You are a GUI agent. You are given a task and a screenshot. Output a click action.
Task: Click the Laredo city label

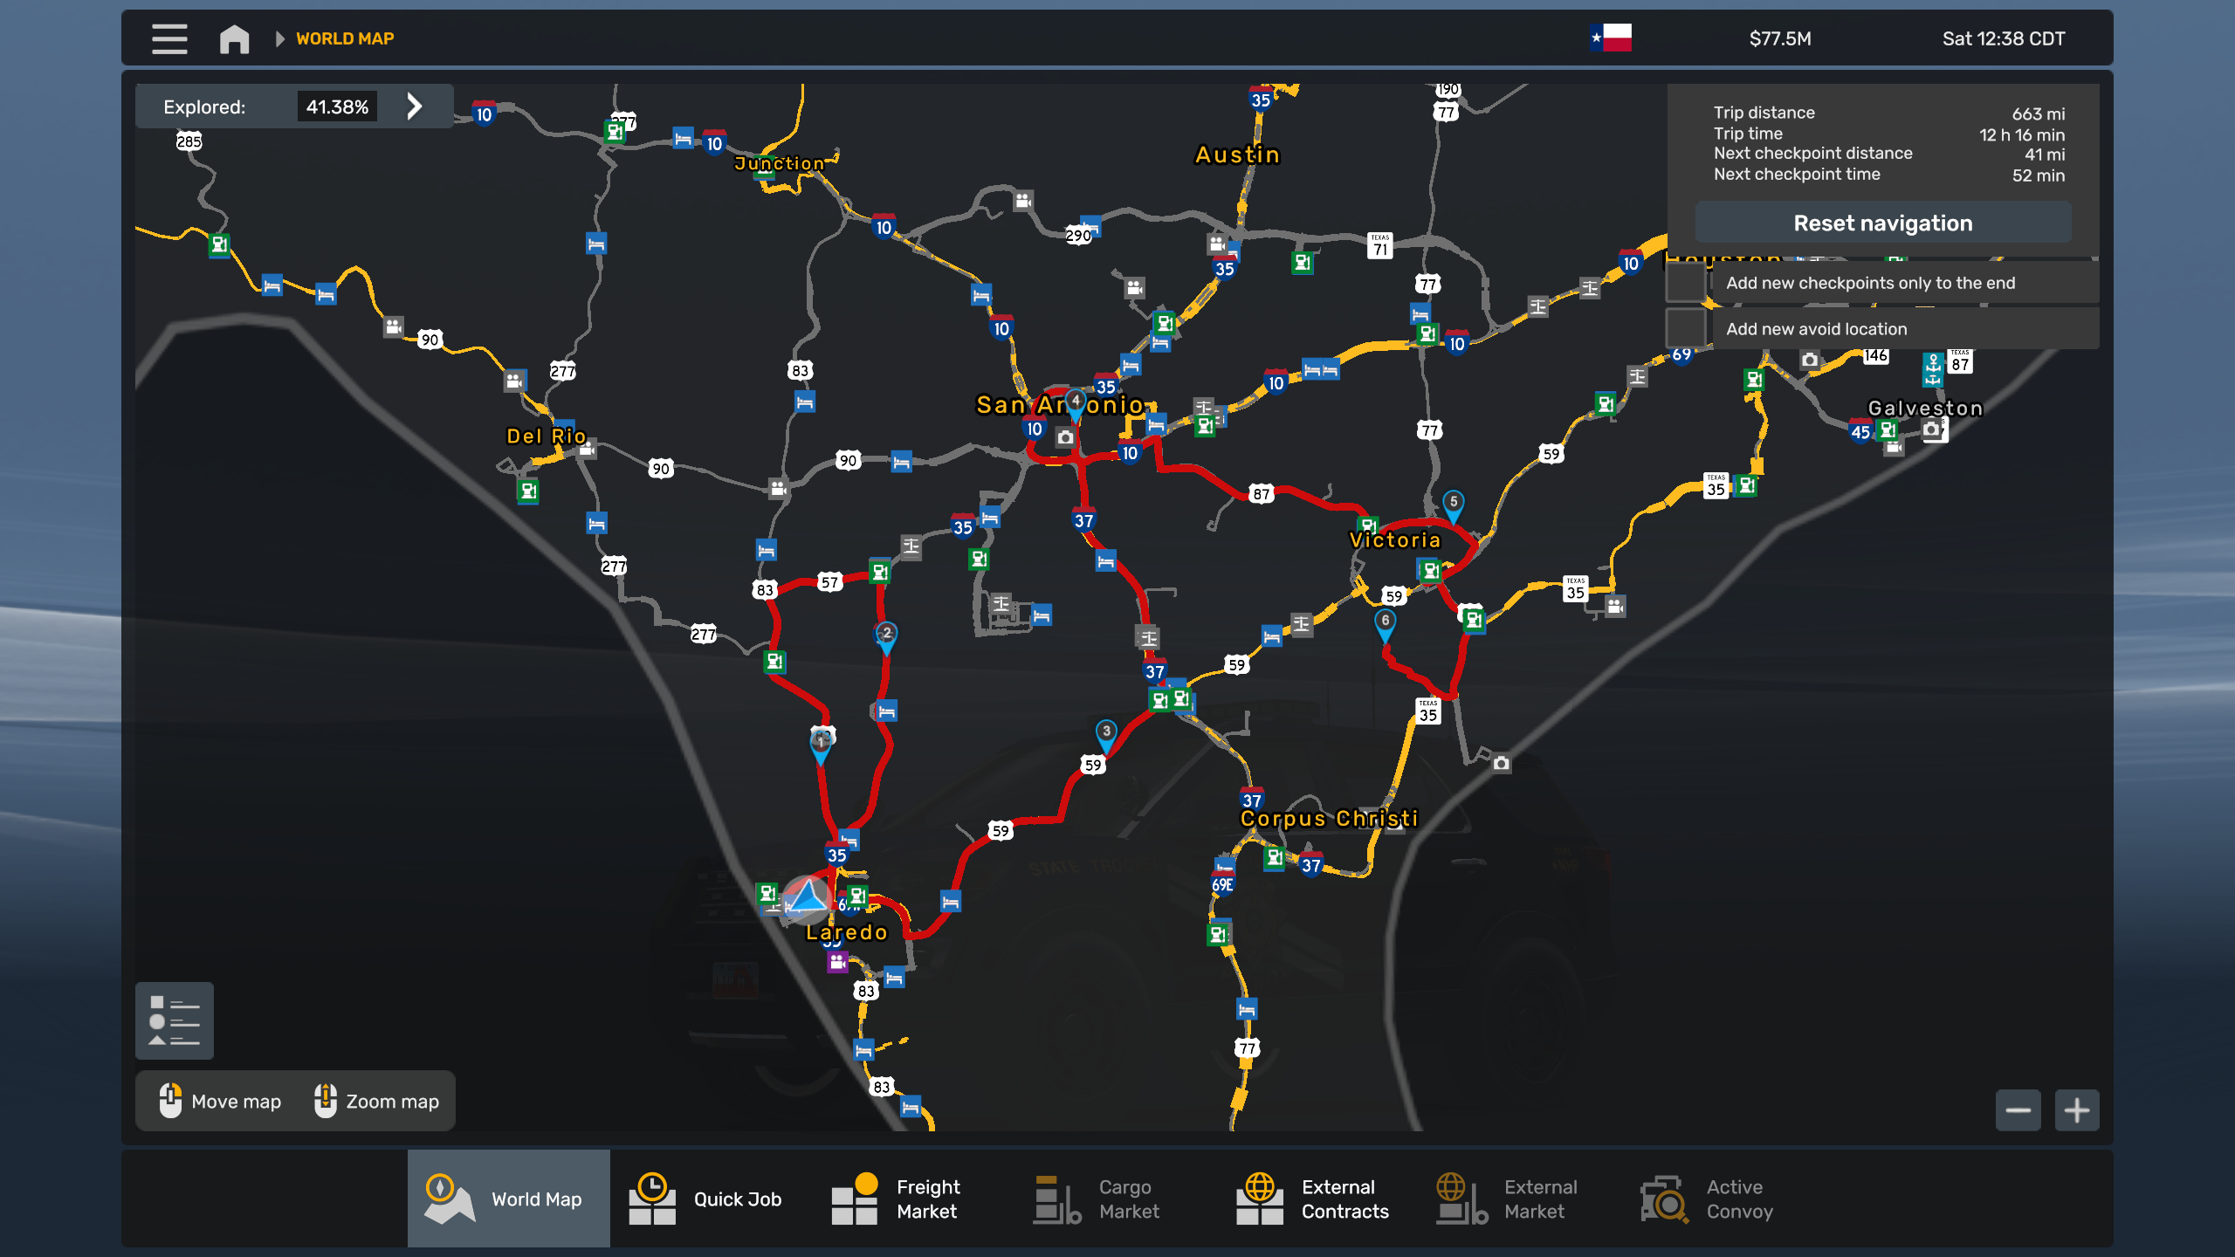[846, 932]
